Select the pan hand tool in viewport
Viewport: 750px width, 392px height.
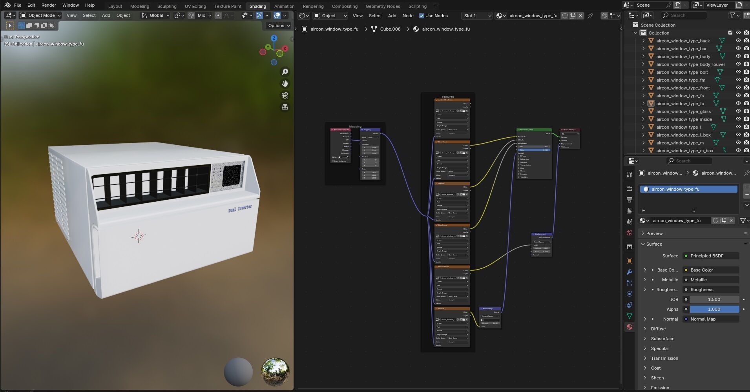point(285,84)
